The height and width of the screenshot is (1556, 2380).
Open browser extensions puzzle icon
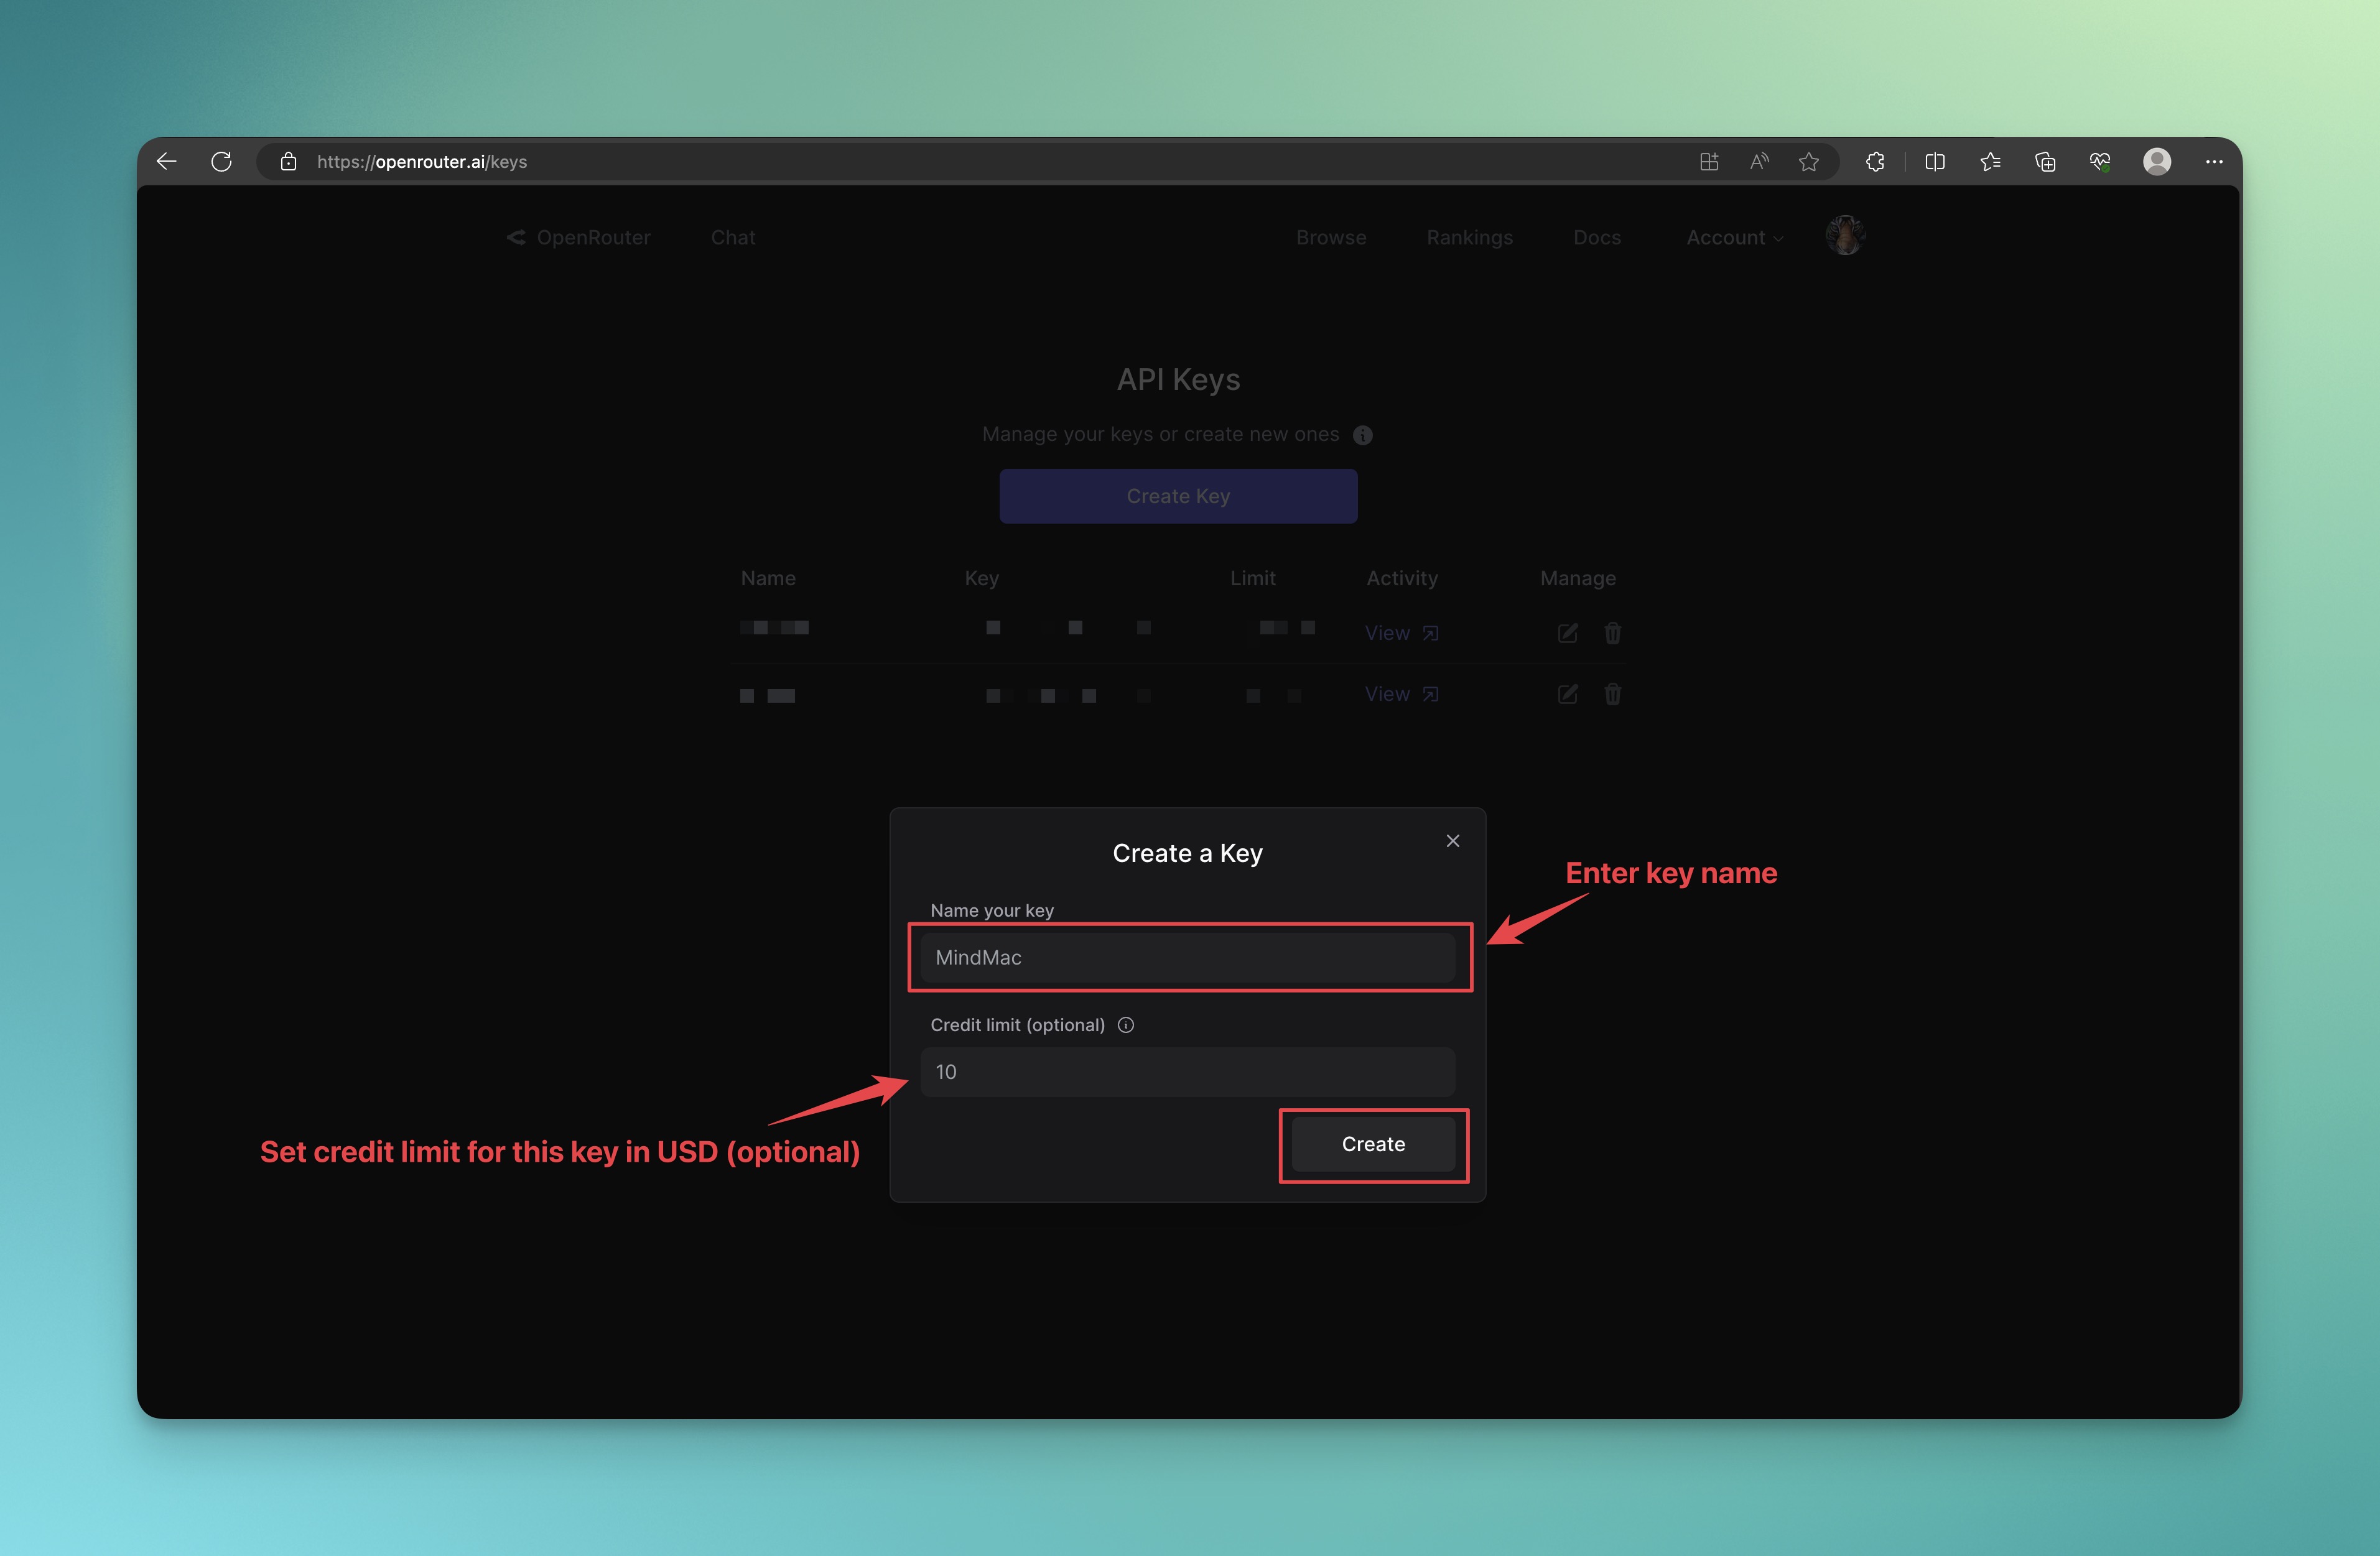click(1875, 161)
